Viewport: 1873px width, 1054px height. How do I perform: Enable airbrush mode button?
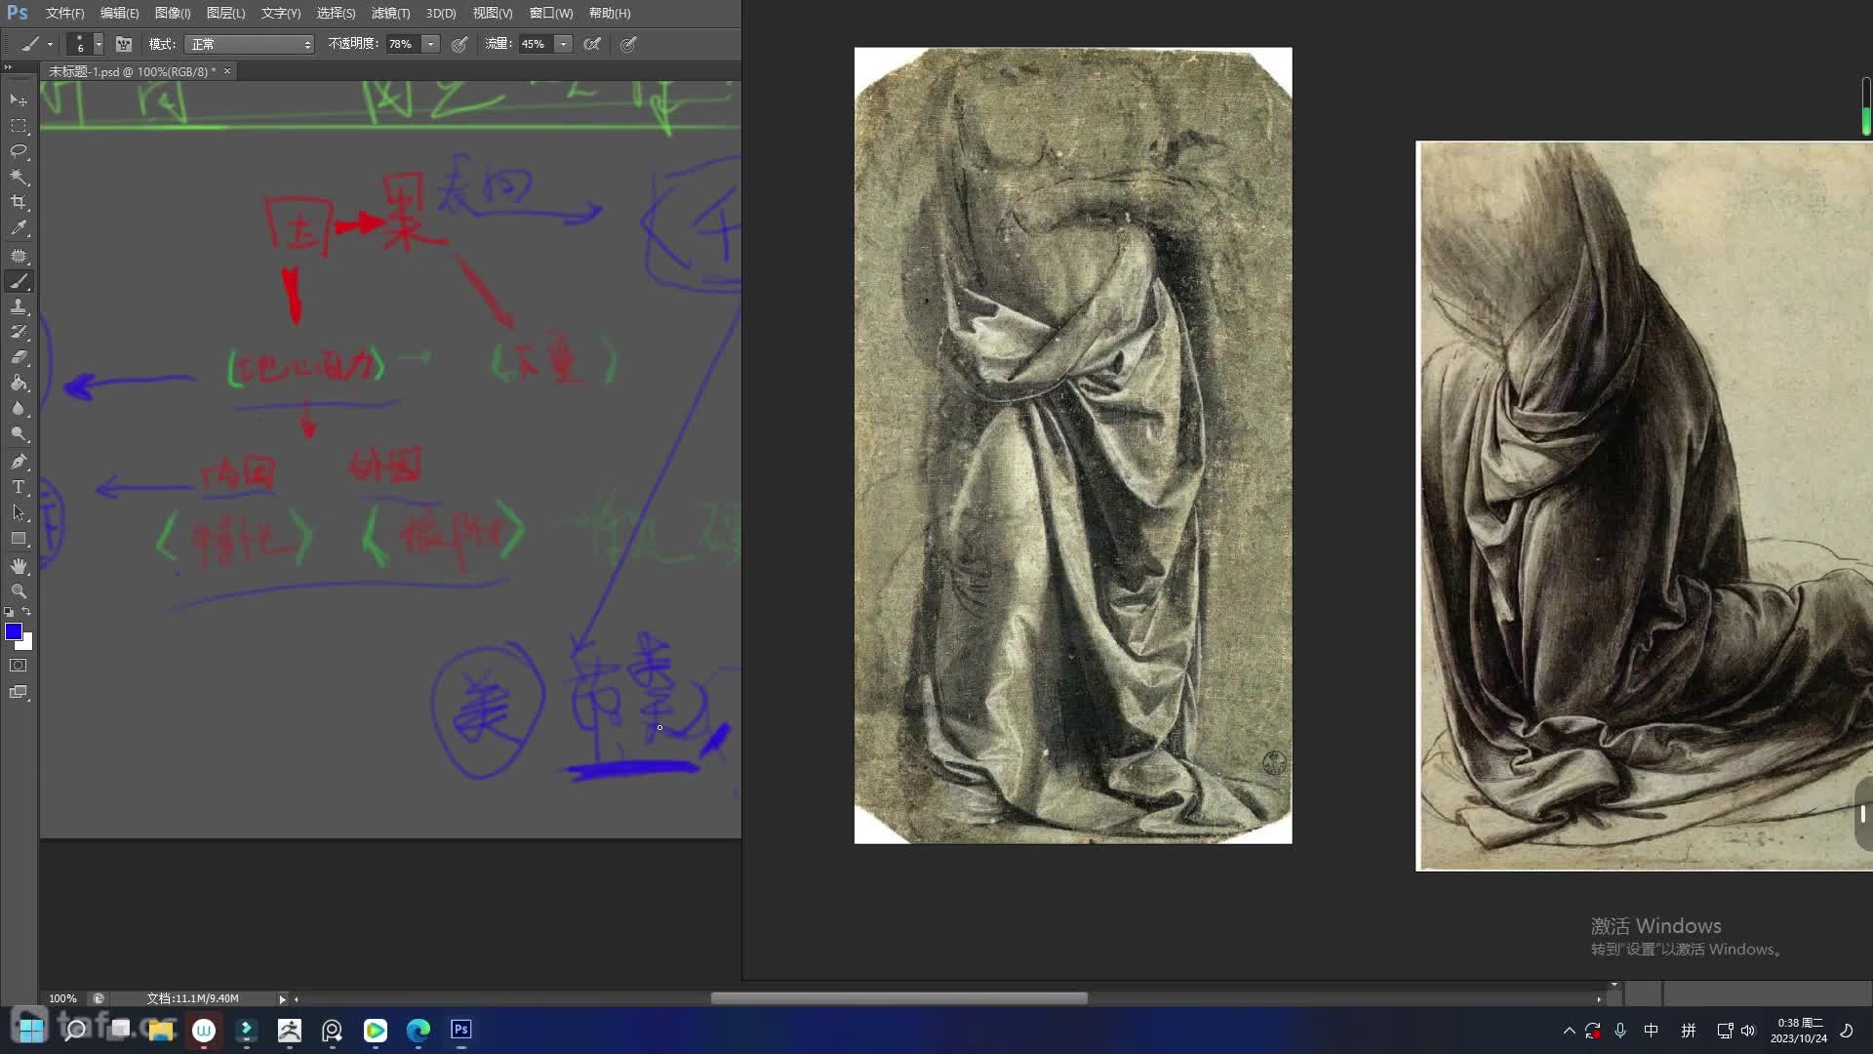click(x=592, y=44)
